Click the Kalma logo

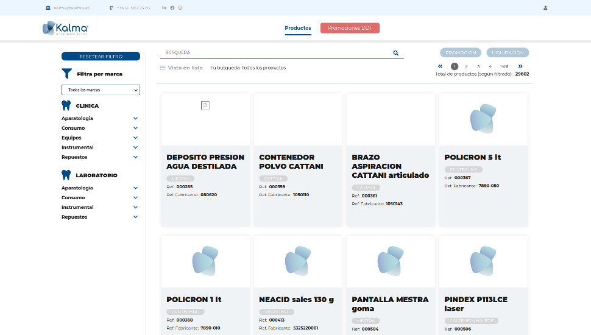tap(66, 28)
